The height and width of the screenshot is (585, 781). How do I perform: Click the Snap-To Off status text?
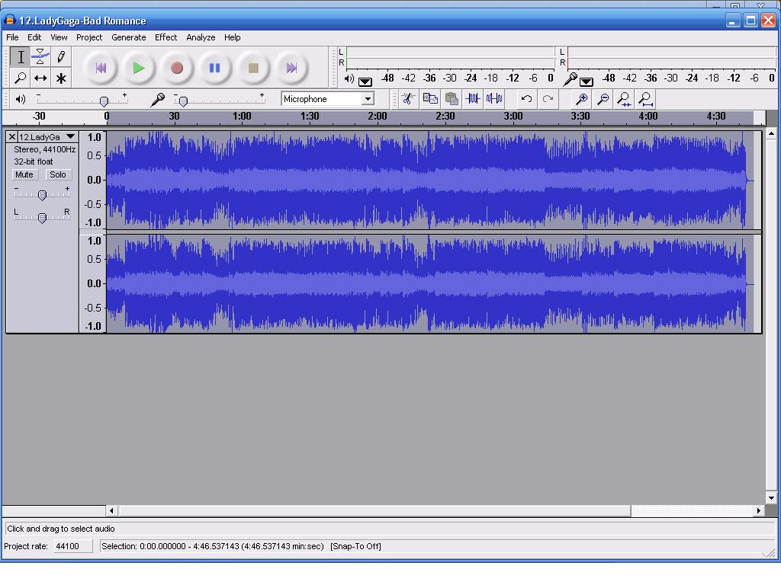[x=355, y=546]
